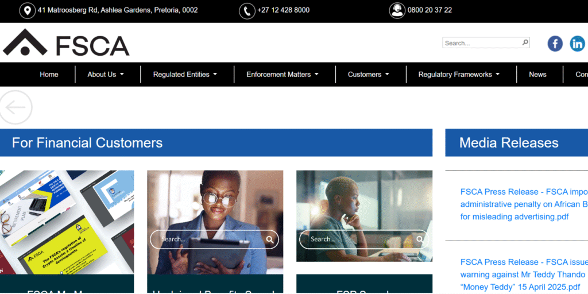Viewport: 588px width, 294px height.
Task: Click the call centre headset icon
Action: [x=397, y=10]
